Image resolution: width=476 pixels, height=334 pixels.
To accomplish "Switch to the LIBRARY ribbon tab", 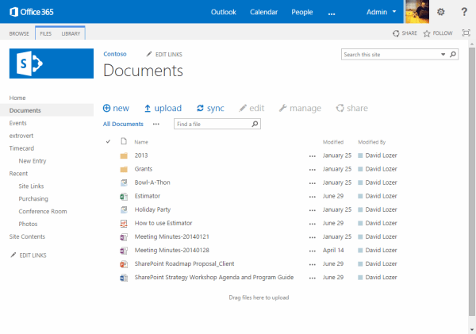I will 71,33.
